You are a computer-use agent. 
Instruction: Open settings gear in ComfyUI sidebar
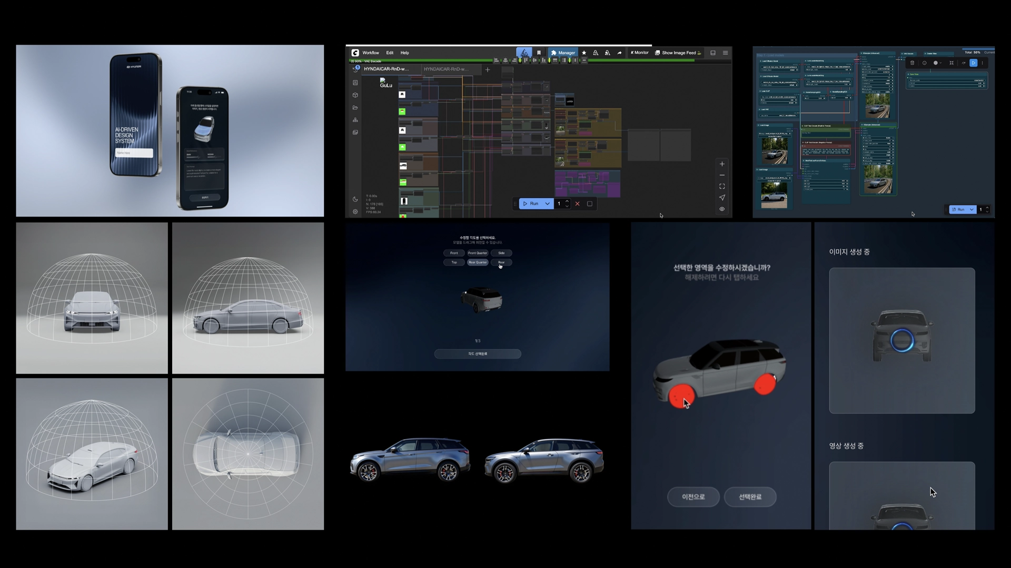[355, 211]
